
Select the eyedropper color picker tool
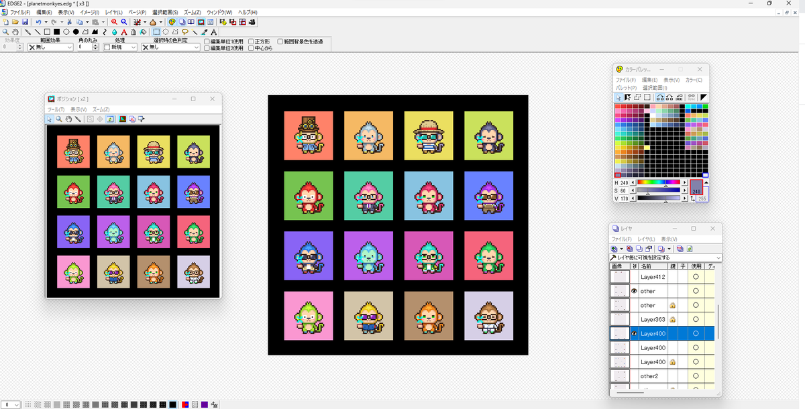point(204,32)
